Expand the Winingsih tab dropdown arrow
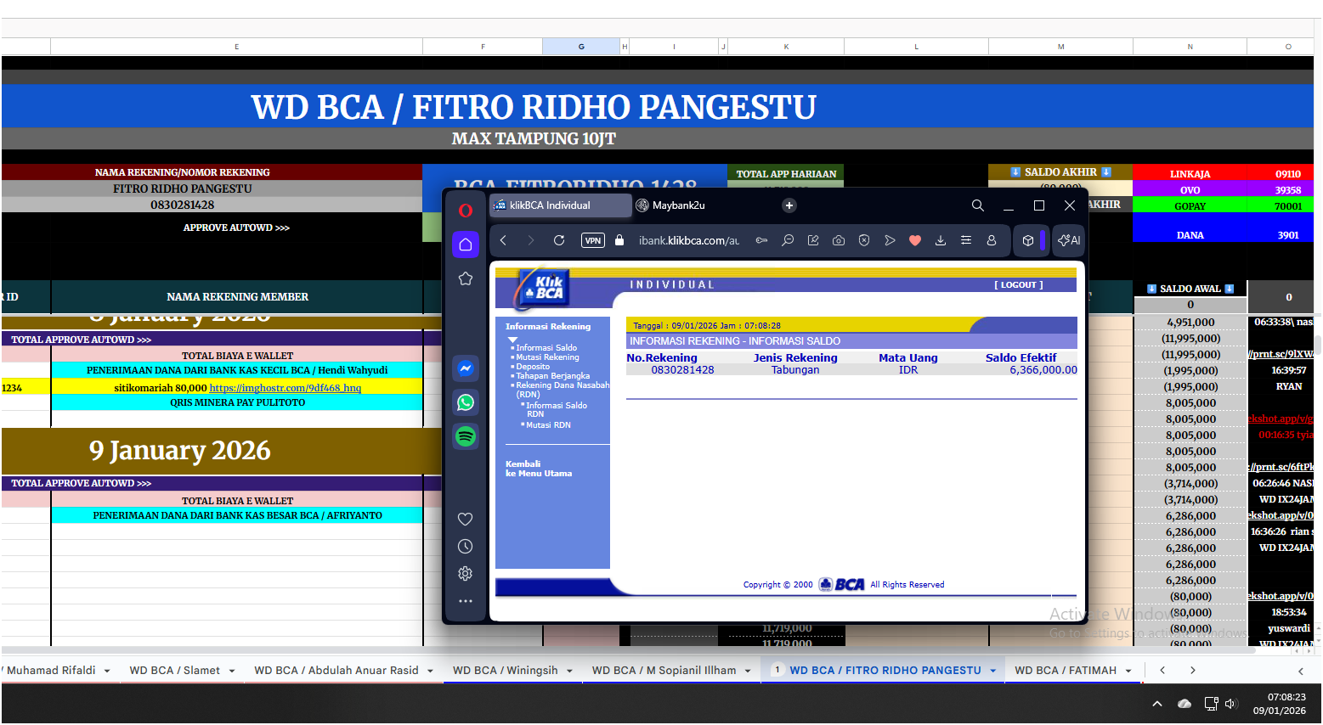 point(569,671)
